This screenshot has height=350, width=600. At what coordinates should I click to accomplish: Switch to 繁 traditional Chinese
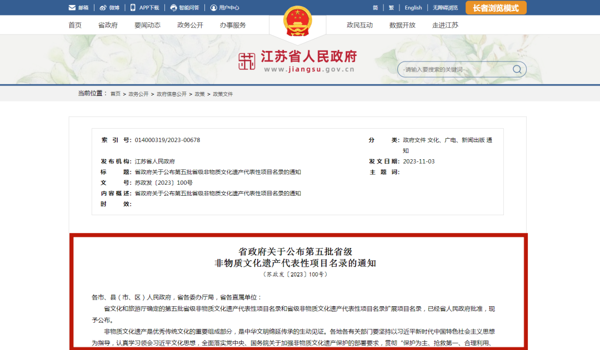click(x=391, y=7)
